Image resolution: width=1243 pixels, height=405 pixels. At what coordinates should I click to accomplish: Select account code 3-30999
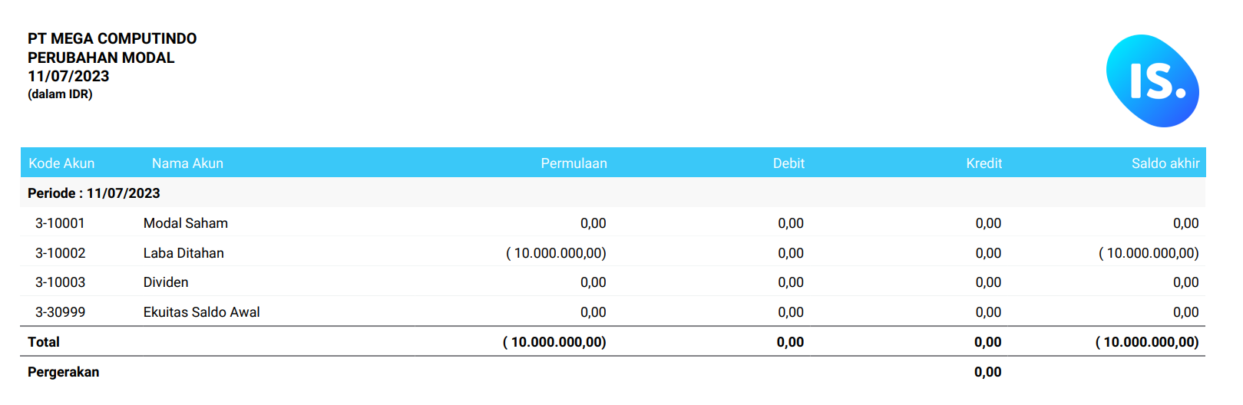[60, 312]
